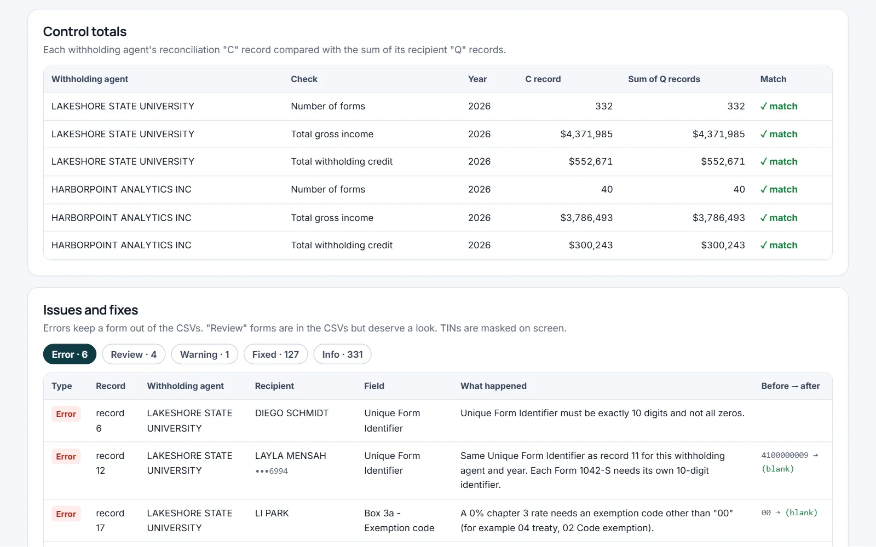Click the match status for Harborpoint withholding credit
The width and height of the screenshot is (876, 547).
[779, 245]
